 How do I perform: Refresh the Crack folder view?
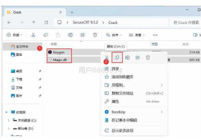coord(46,23)
